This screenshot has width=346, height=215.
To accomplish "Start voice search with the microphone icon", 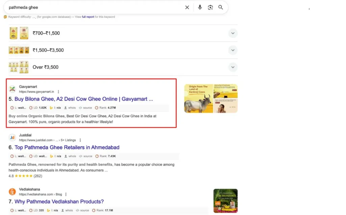I will 200,7.
